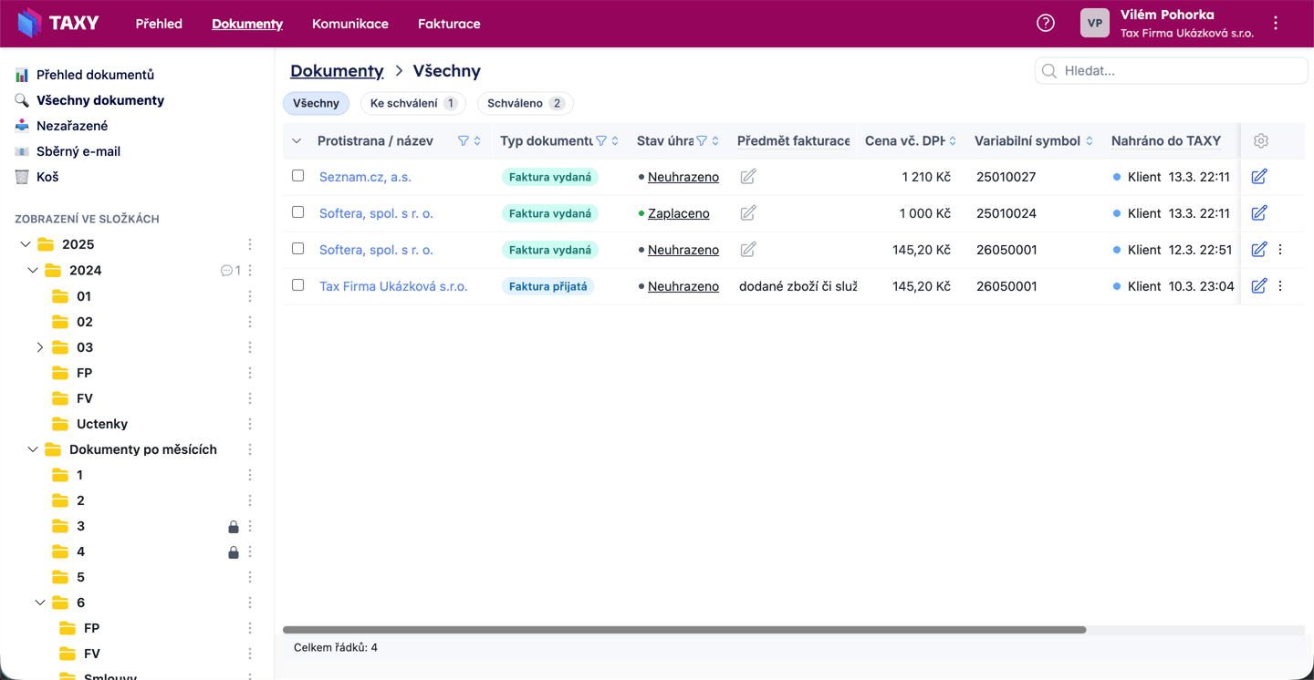Open the Tax Firma Ukázková s.r.o. document link
The width and height of the screenshot is (1314, 680).
point(393,286)
